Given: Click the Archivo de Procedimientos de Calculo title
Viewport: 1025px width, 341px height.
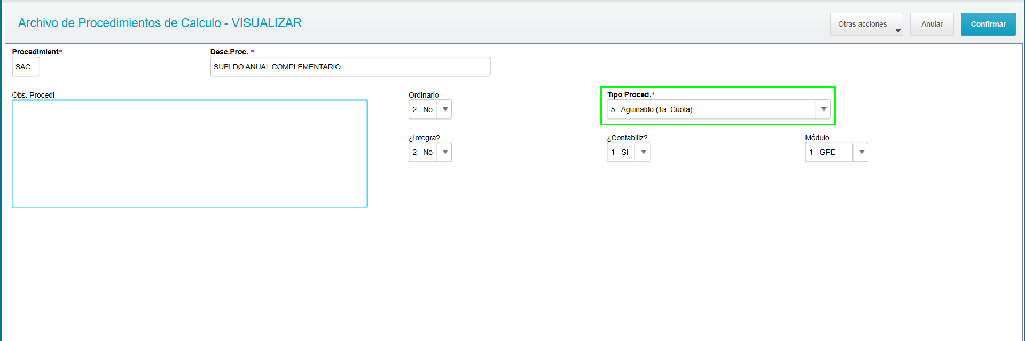Looking at the screenshot, I should tap(160, 23).
